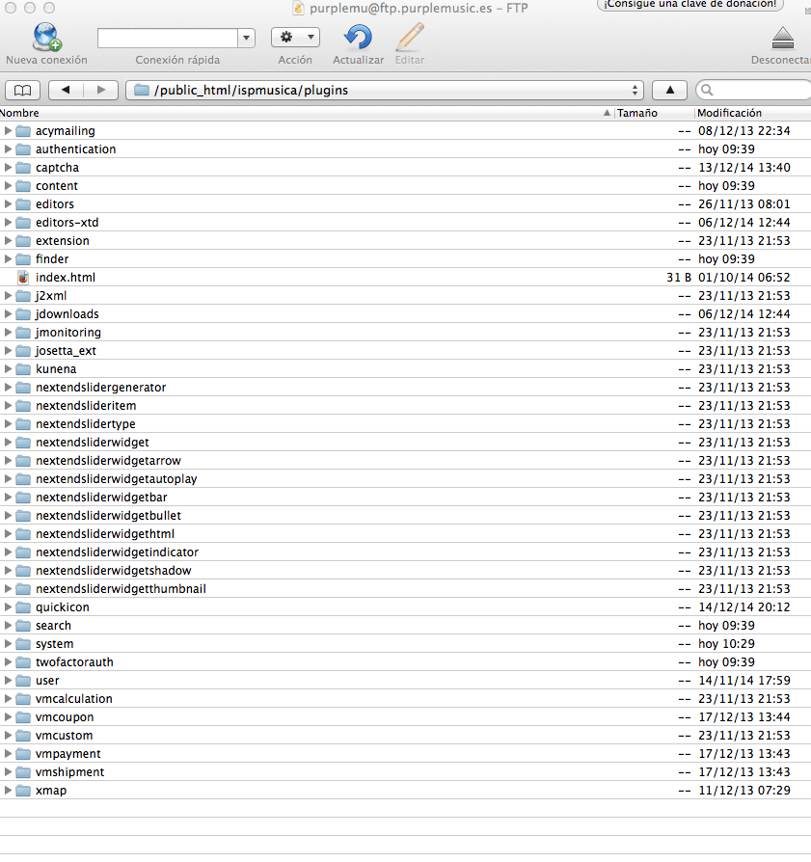The image size is (811, 862).
Task: Expand the system folder
Action: pos(8,644)
